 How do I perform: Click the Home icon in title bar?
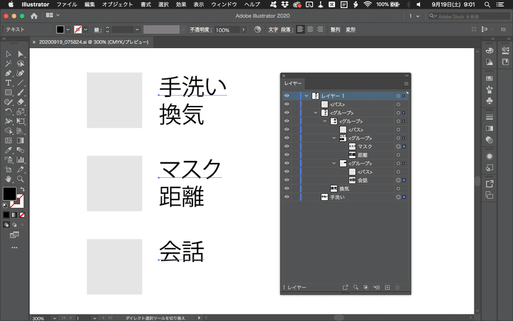pyautogui.click(x=34, y=15)
